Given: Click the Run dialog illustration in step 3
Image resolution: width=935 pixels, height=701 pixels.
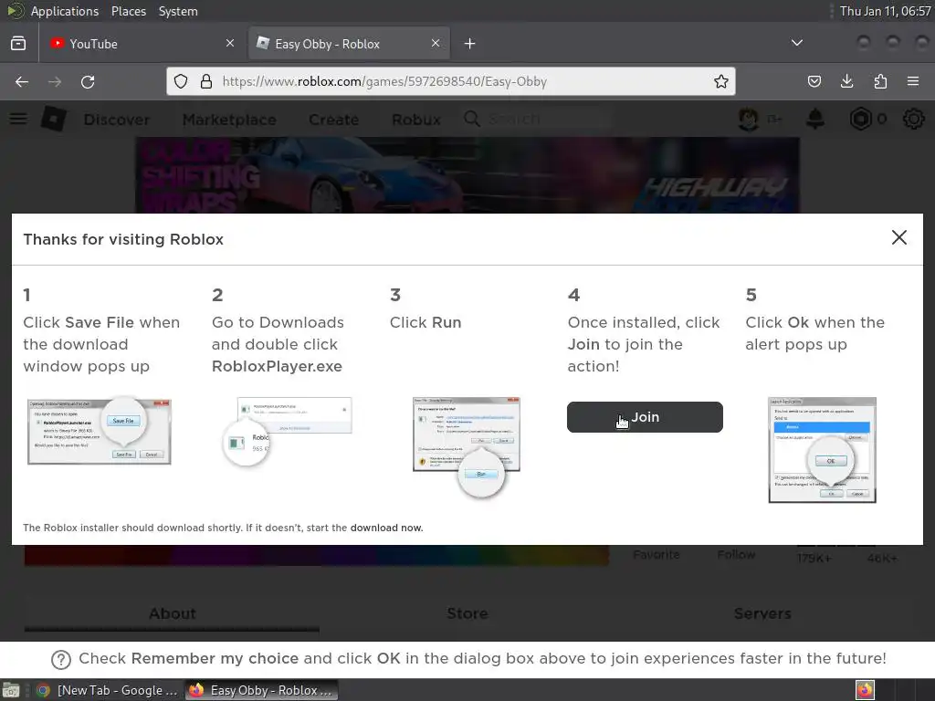Looking at the screenshot, I should point(467,445).
